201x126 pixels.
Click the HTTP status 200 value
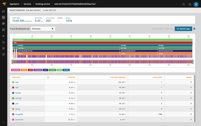(x=48, y=21)
